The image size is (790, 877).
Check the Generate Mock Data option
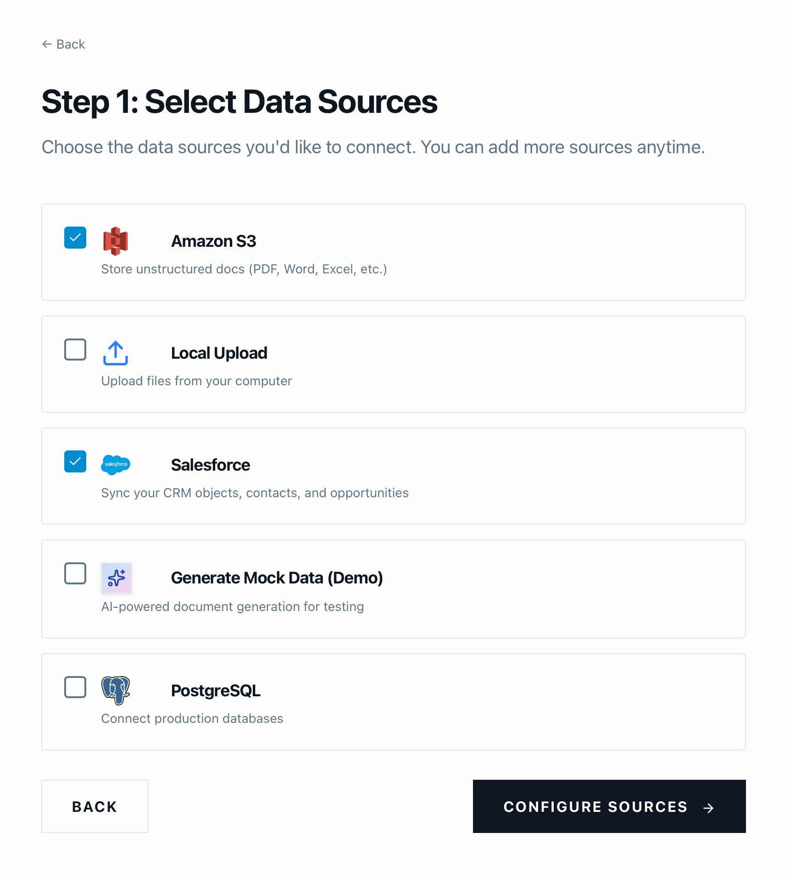tap(75, 573)
